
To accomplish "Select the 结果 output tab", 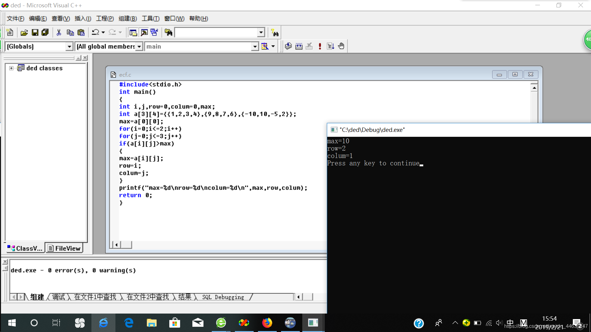I will [x=185, y=297].
